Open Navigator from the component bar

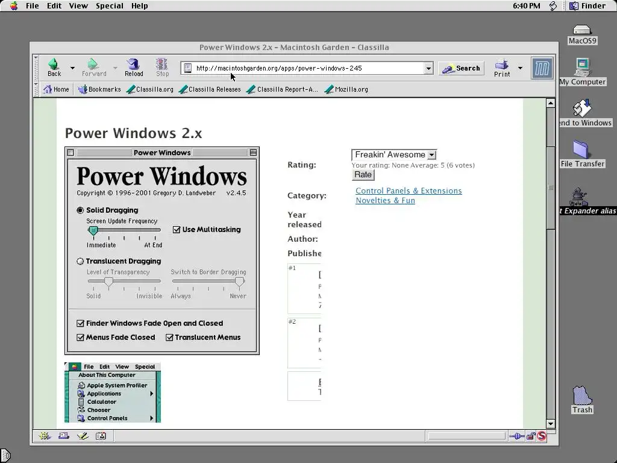click(45, 436)
